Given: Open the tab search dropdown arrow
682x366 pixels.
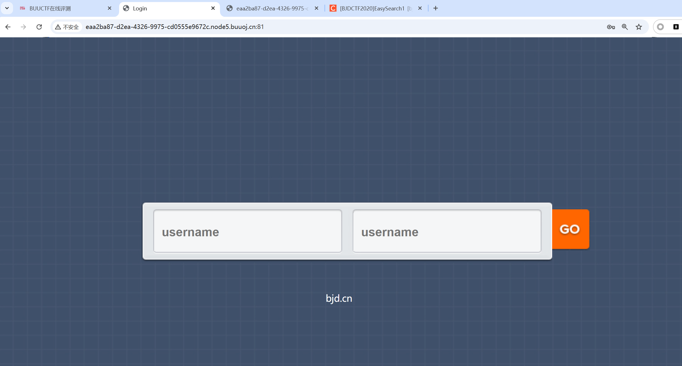Looking at the screenshot, I should [x=7, y=8].
